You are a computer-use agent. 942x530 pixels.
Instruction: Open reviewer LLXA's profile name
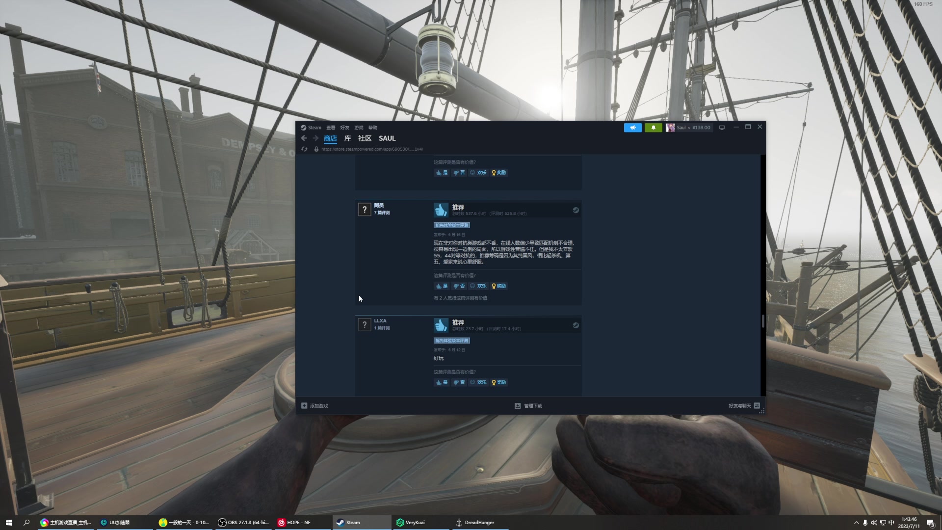tap(380, 321)
